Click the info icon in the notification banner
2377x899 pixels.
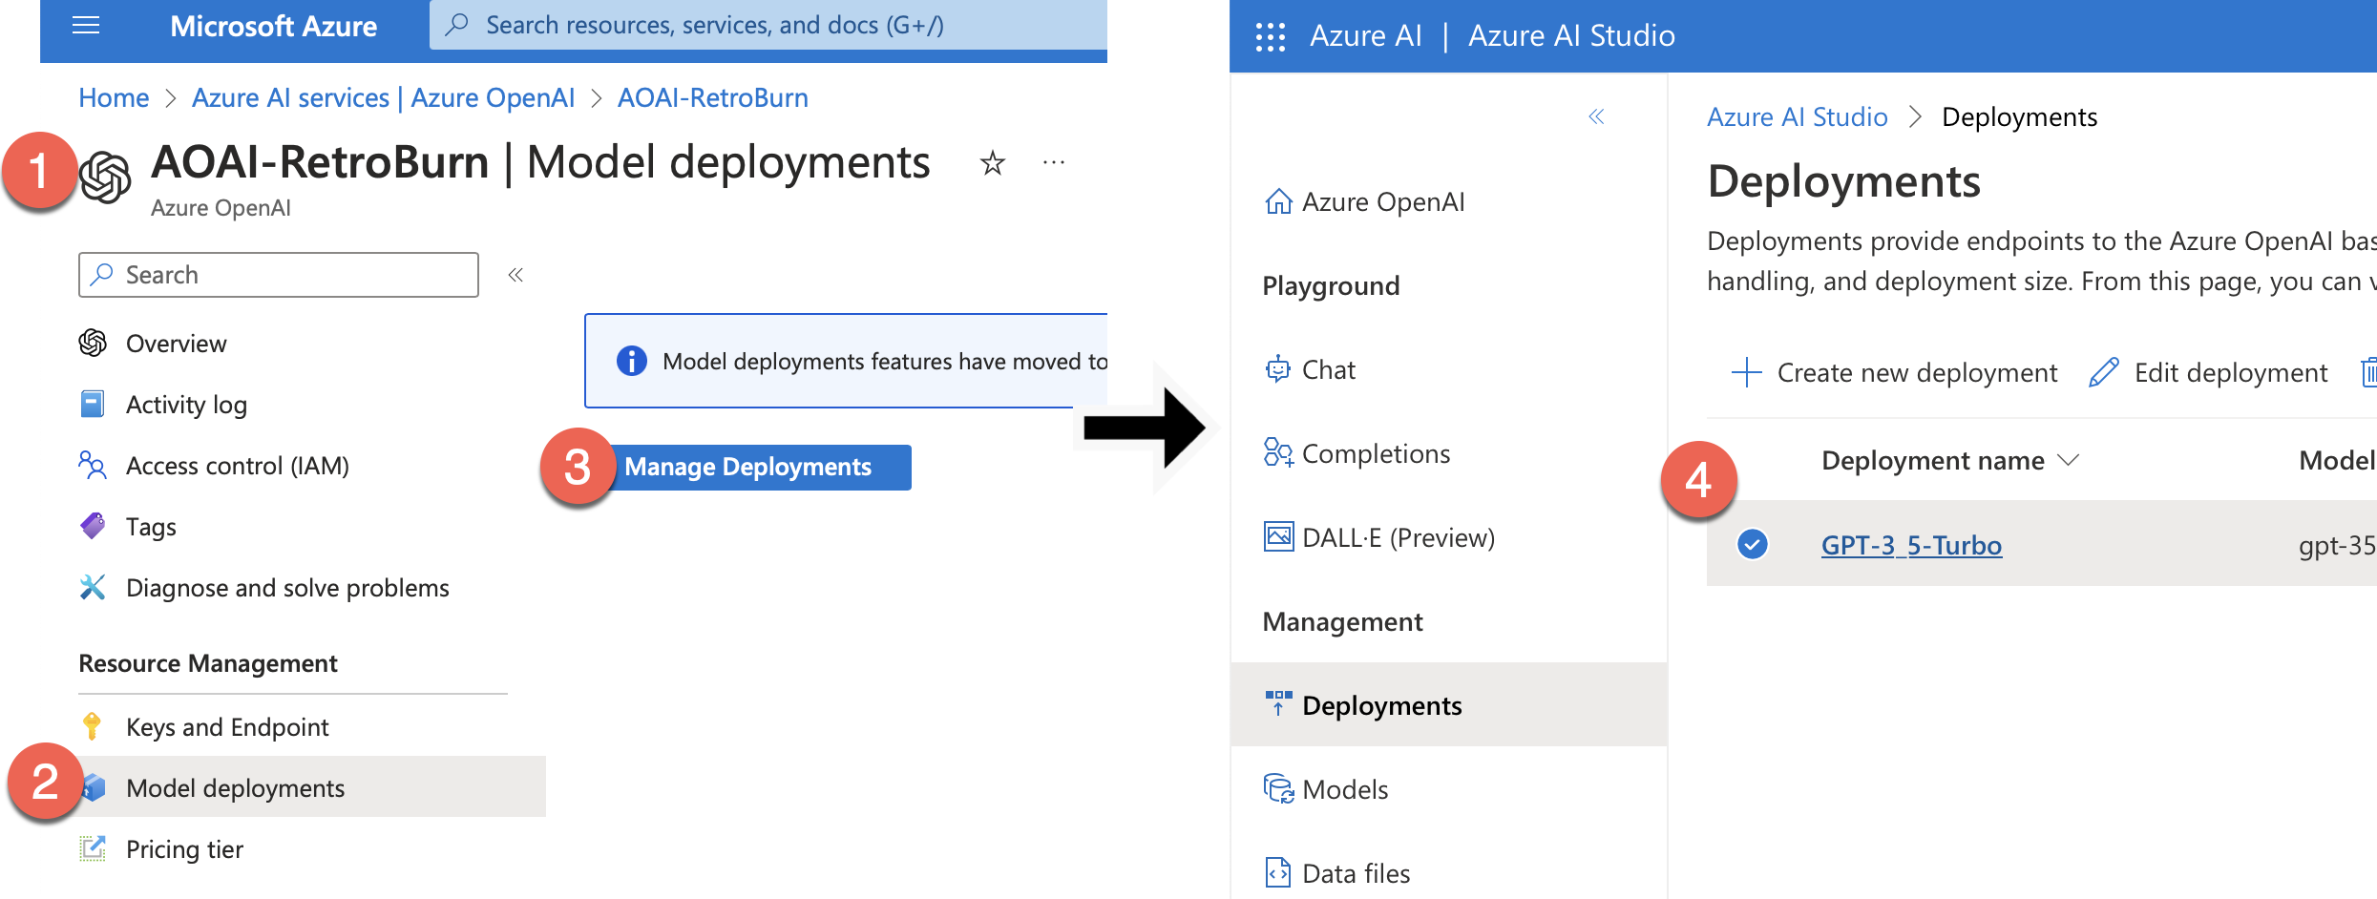point(632,361)
